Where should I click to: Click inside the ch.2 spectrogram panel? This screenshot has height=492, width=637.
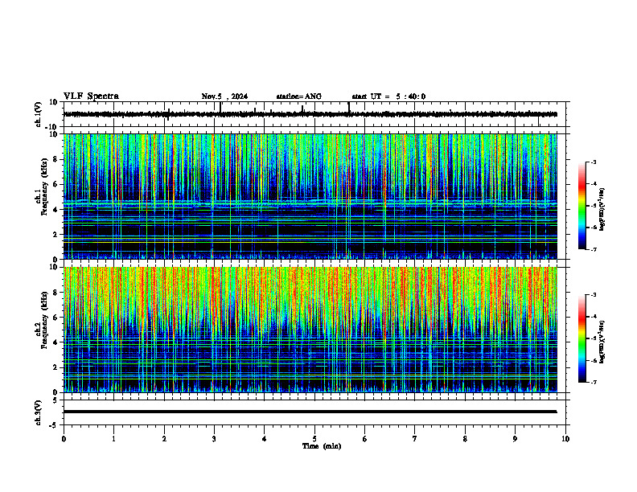coord(310,330)
